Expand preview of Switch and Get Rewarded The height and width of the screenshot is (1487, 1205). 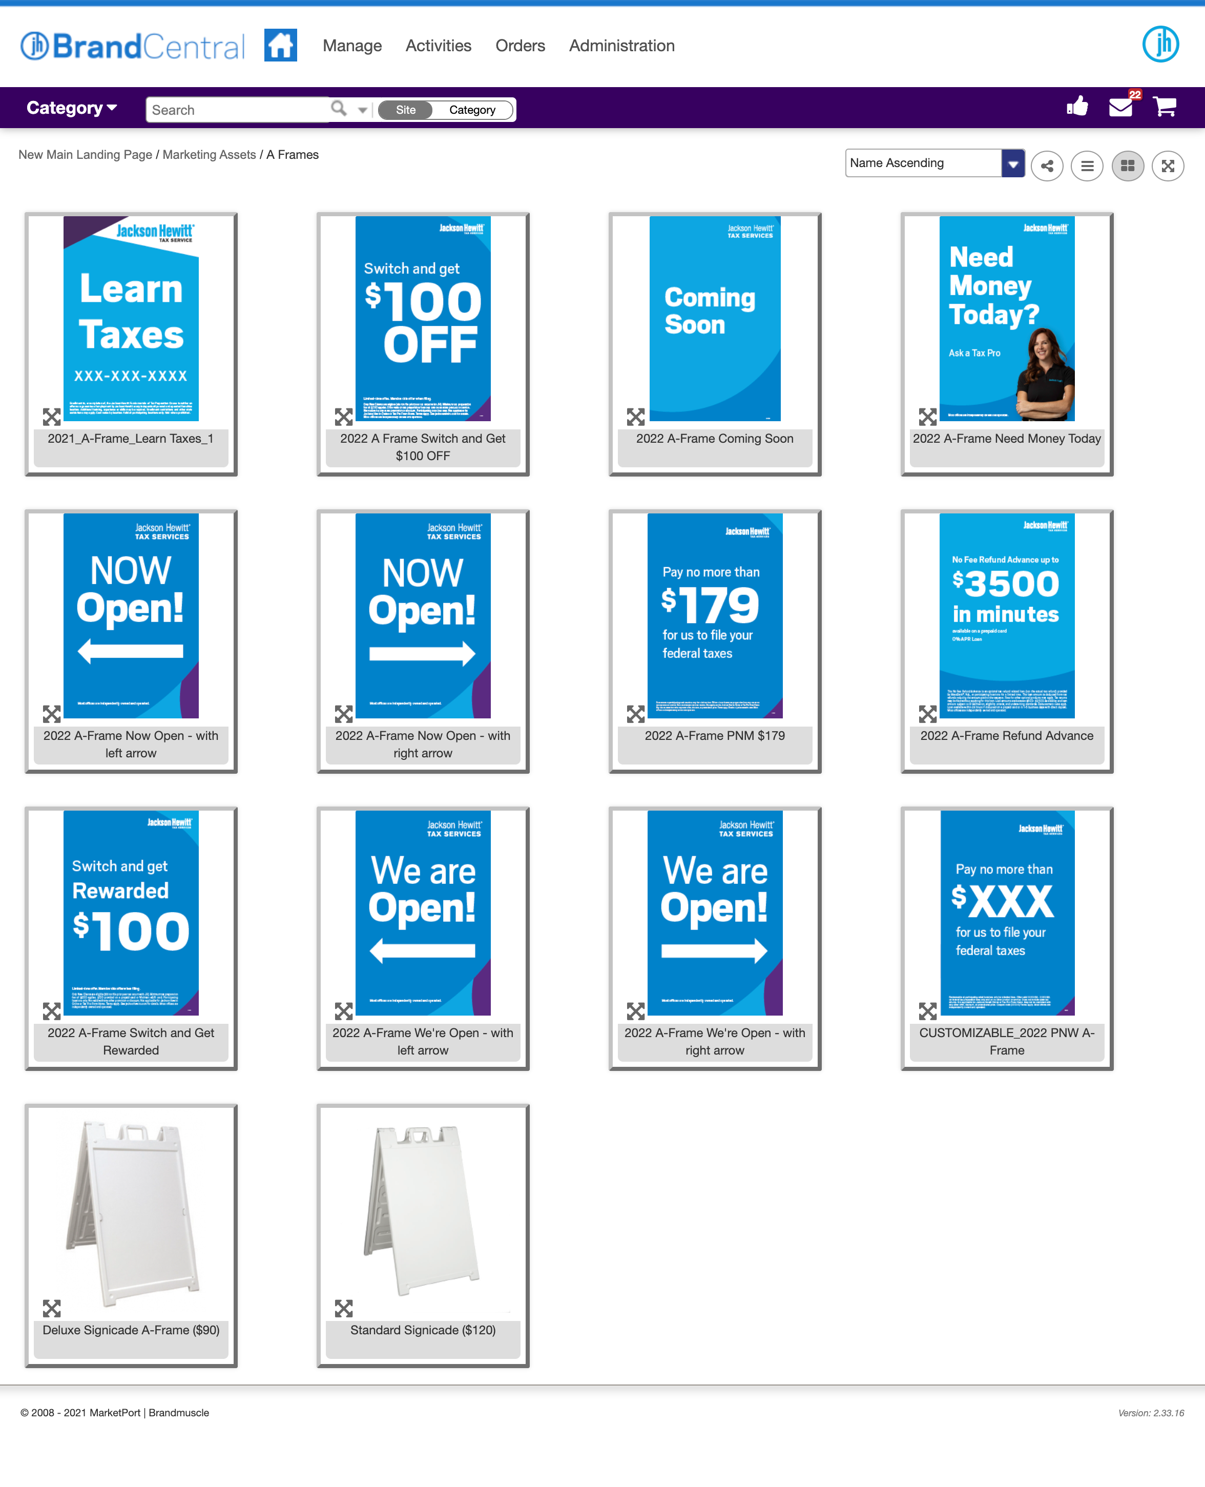tap(52, 1011)
